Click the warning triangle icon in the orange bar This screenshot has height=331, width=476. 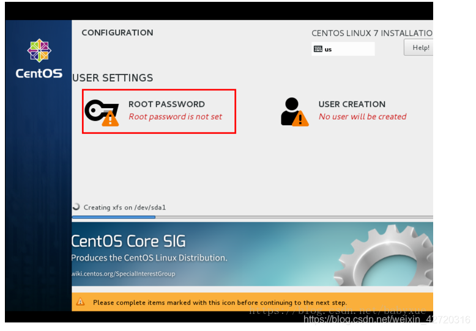coord(80,302)
